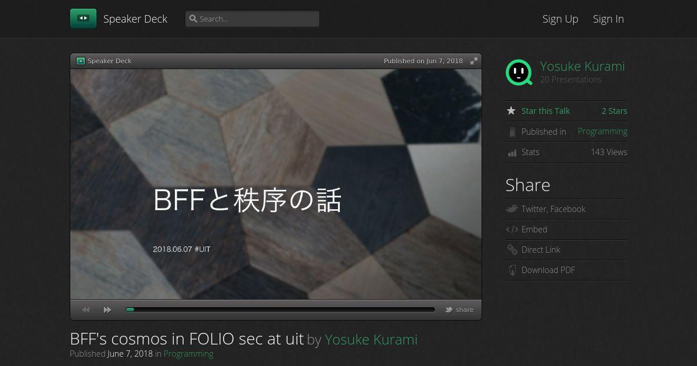The height and width of the screenshot is (366, 697).
Task: Click the slide image BFFと秩序の話
Action: click(x=276, y=184)
